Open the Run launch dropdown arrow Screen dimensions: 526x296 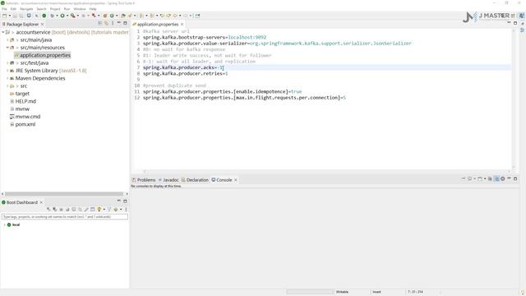click(67, 16)
